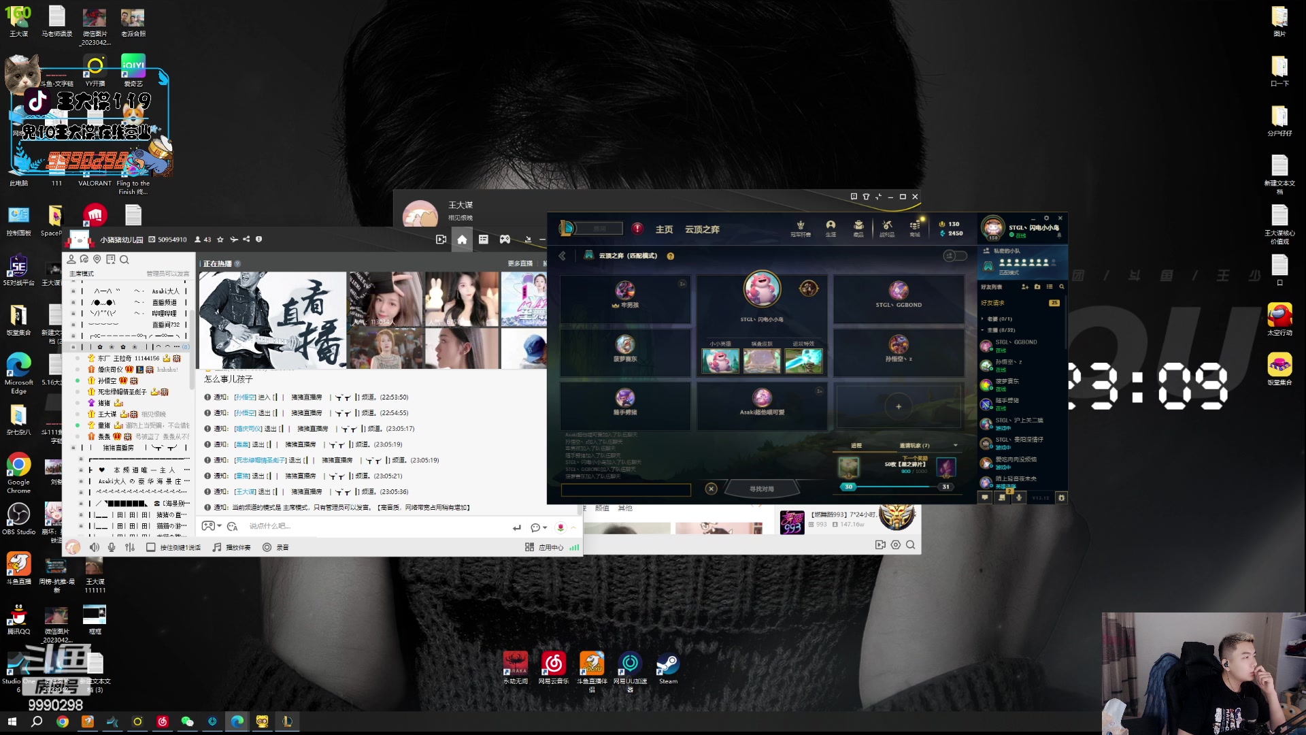The image size is (1306, 735).
Task: Expand the 老婆 (0/1) friends group
Action: 982,318
